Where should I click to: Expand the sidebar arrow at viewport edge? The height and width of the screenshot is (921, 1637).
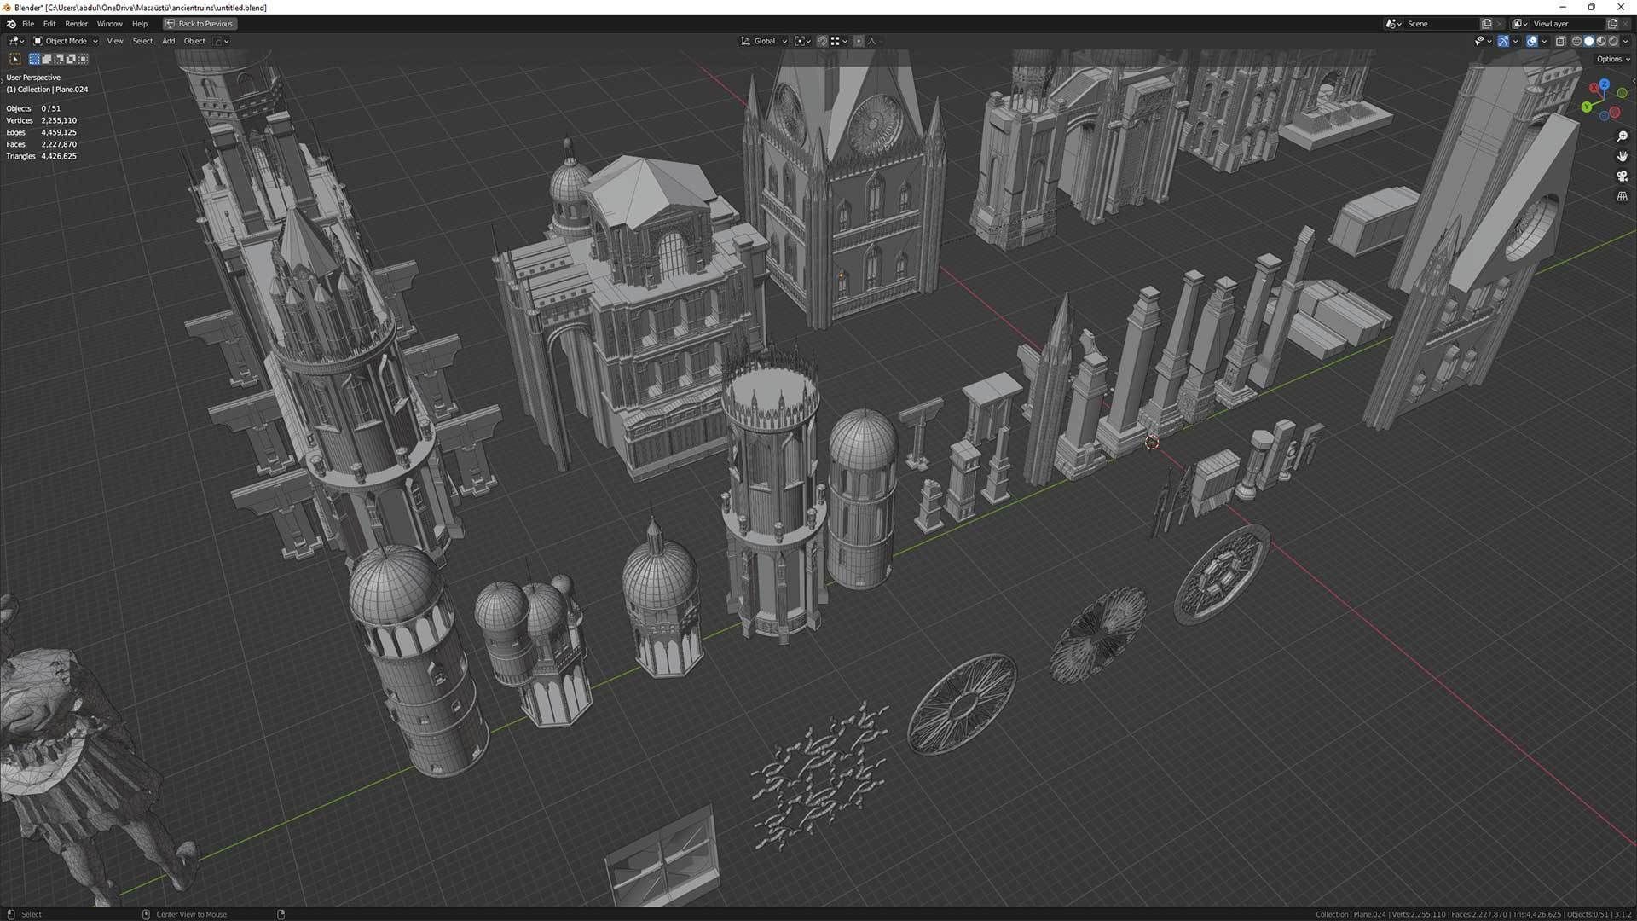(1634, 81)
